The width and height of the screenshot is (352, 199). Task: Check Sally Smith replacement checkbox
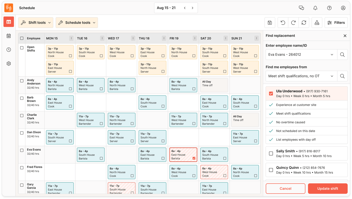click(271, 153)
